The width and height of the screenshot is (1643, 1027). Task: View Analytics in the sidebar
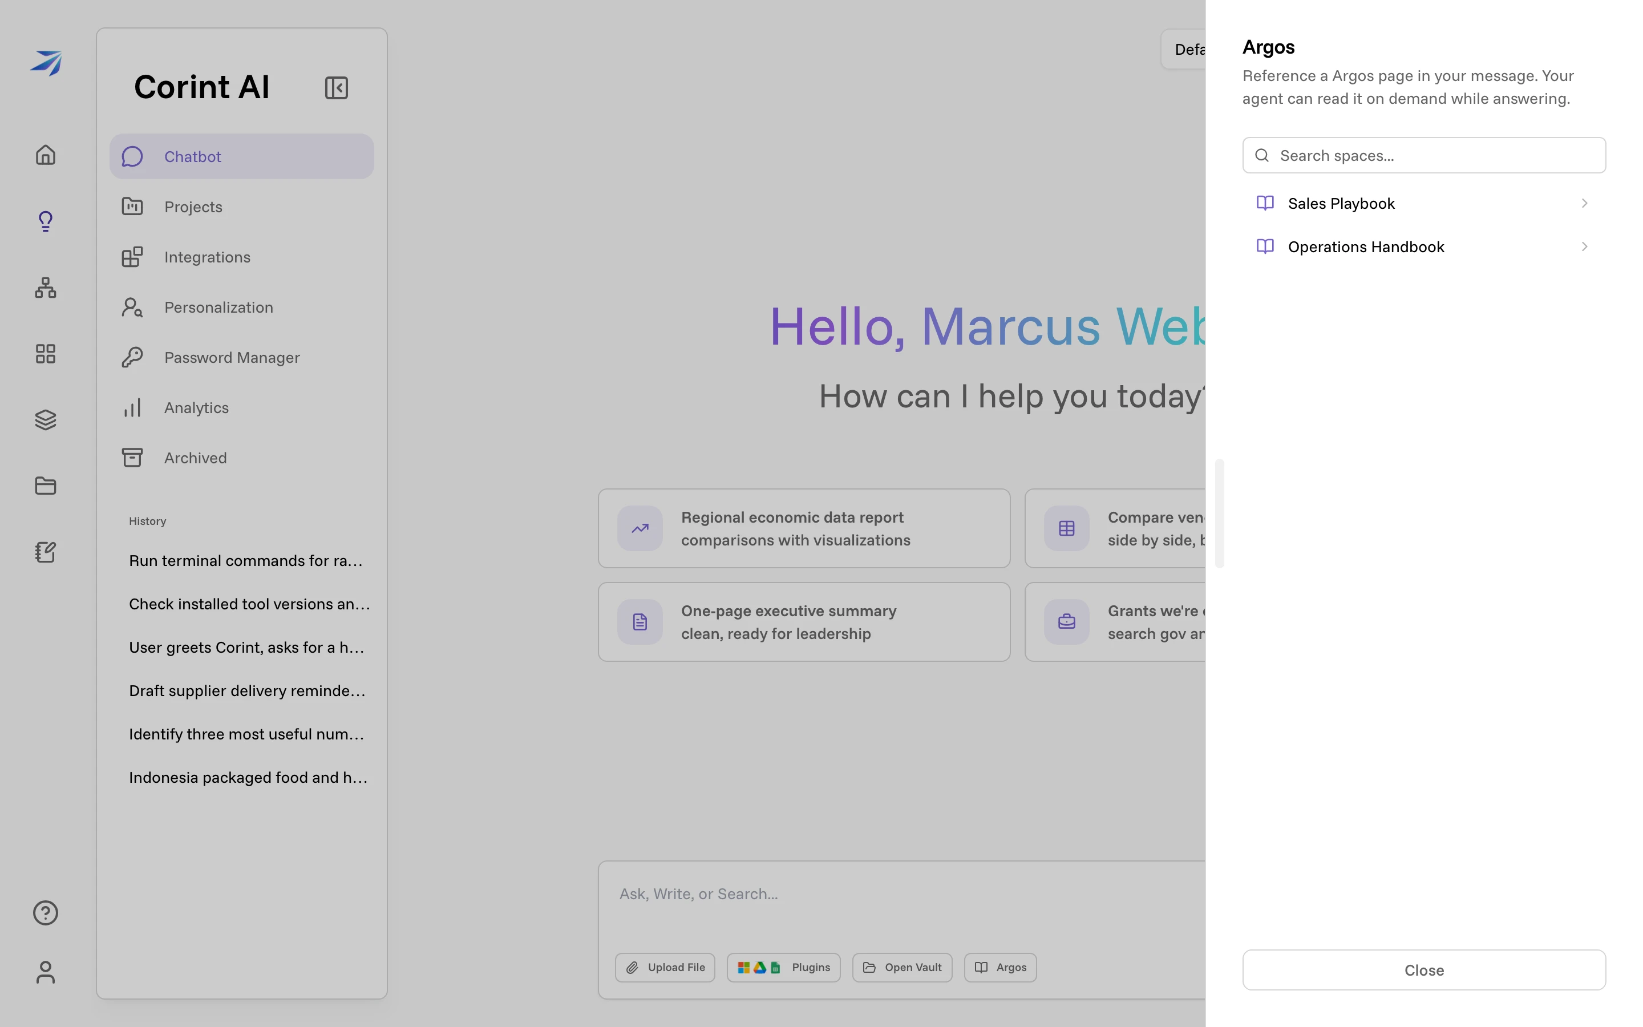(242, 407)
